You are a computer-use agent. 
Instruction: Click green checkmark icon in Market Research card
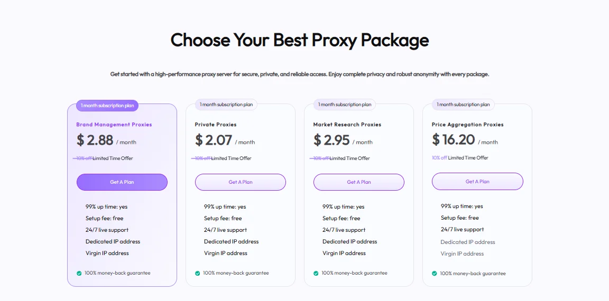coord(316,273)
